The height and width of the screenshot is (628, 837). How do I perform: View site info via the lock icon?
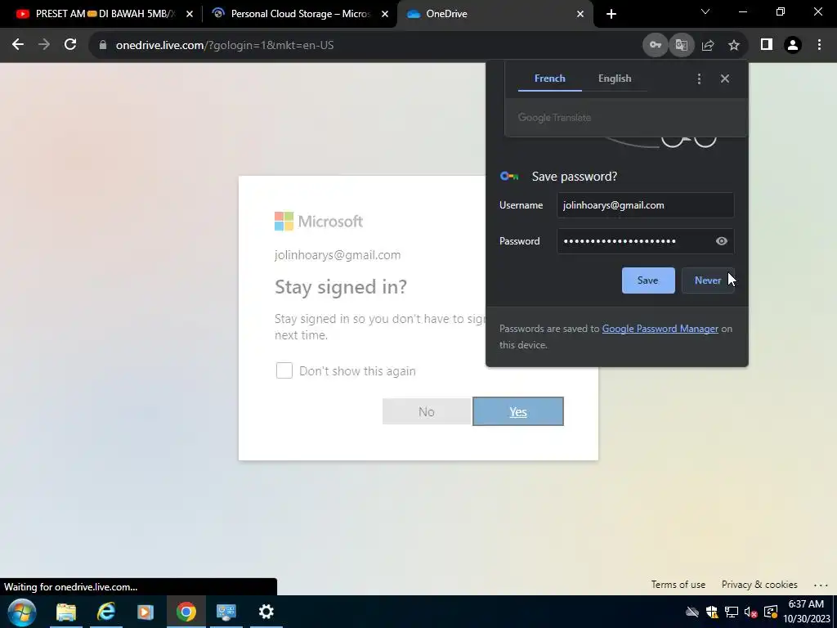[x=103, y=46]
